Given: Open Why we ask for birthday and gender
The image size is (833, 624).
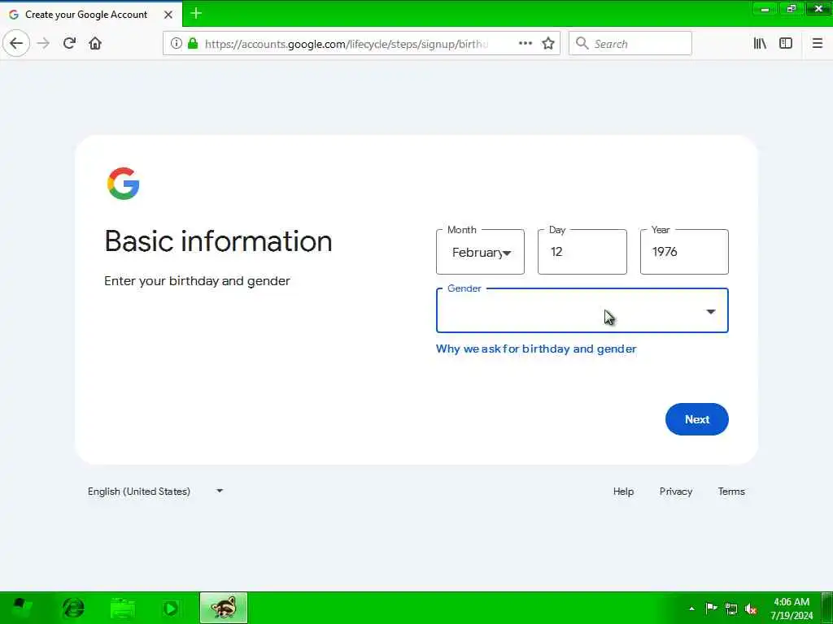Looking at the screenshot, I should tap(536, 349).
